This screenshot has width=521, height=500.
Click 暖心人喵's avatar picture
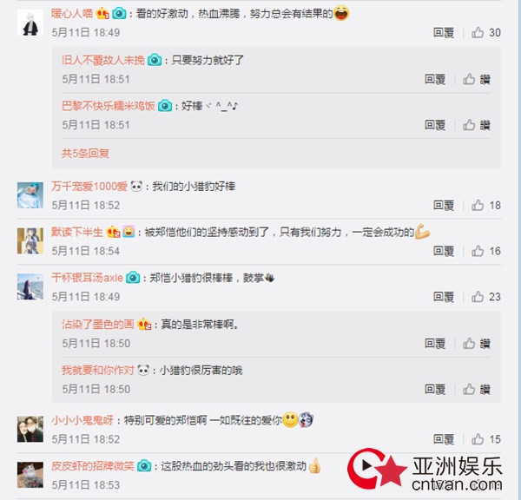pyautogui.click(x=30, y=23)
